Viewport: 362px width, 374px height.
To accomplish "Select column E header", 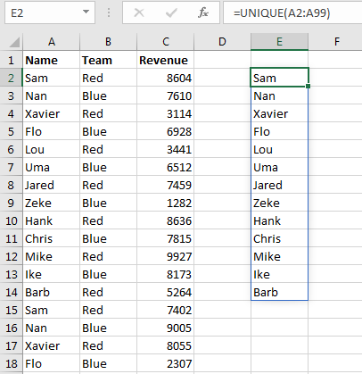I will click(279, 42).
